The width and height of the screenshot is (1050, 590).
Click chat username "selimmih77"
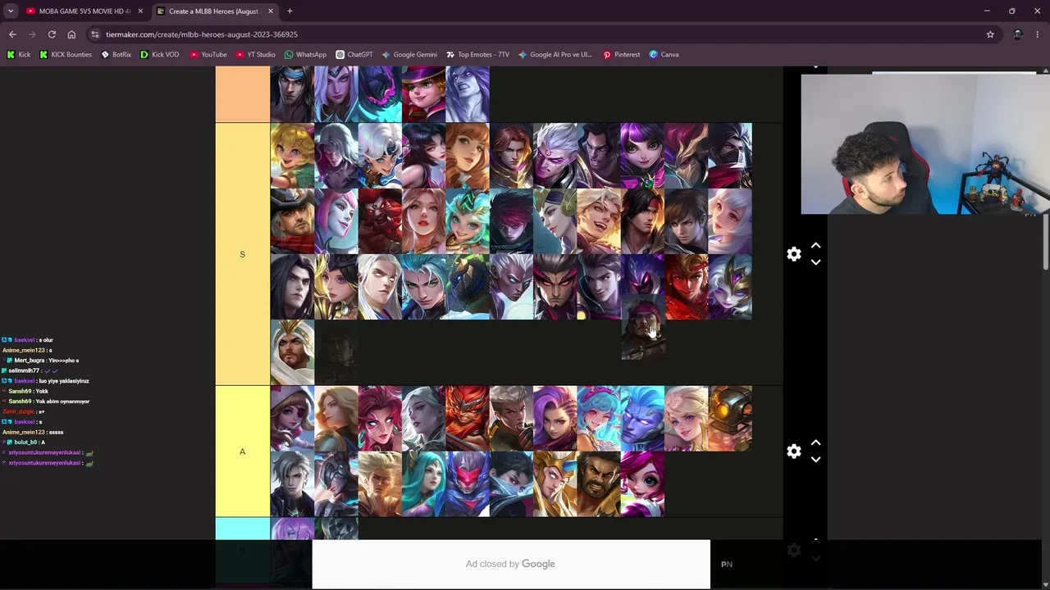(23, 370)
